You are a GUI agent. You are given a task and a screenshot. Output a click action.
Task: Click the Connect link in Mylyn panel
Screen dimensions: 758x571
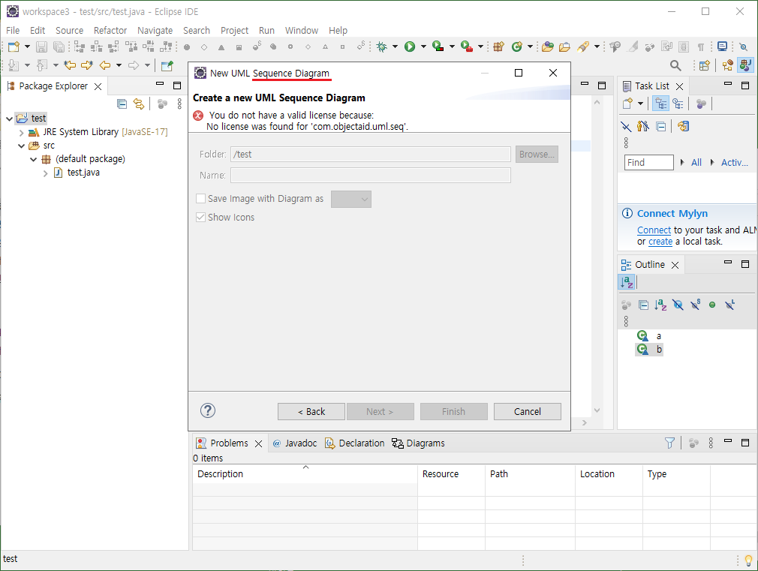[x=654, y=230]
